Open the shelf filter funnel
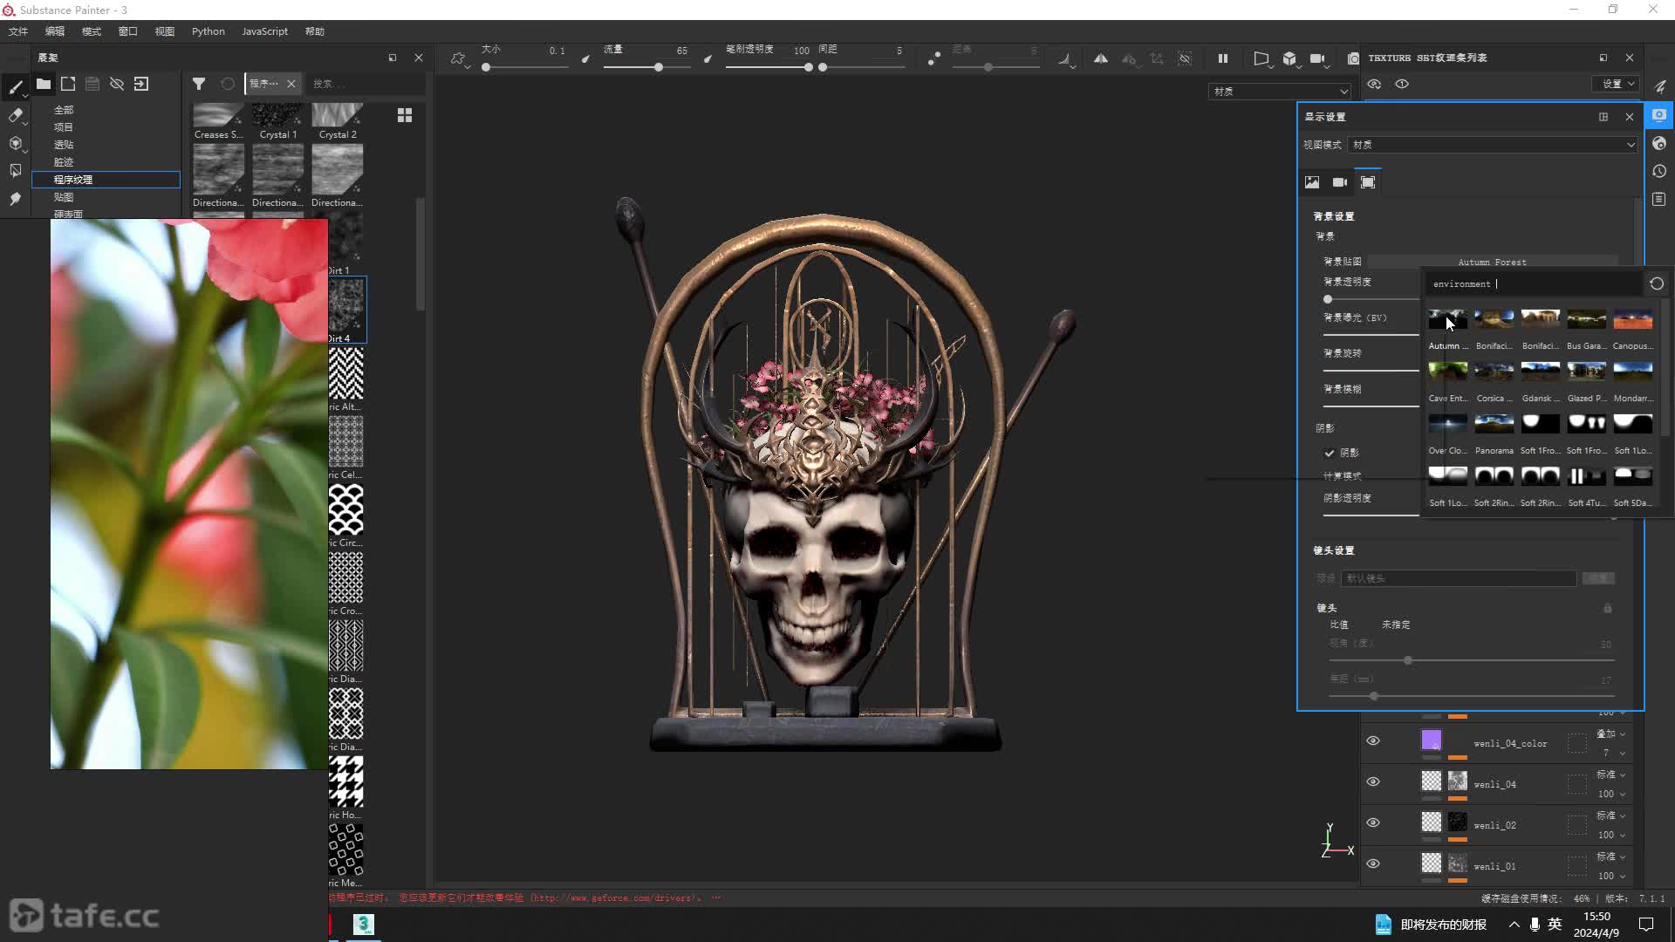 click(199, 84)
